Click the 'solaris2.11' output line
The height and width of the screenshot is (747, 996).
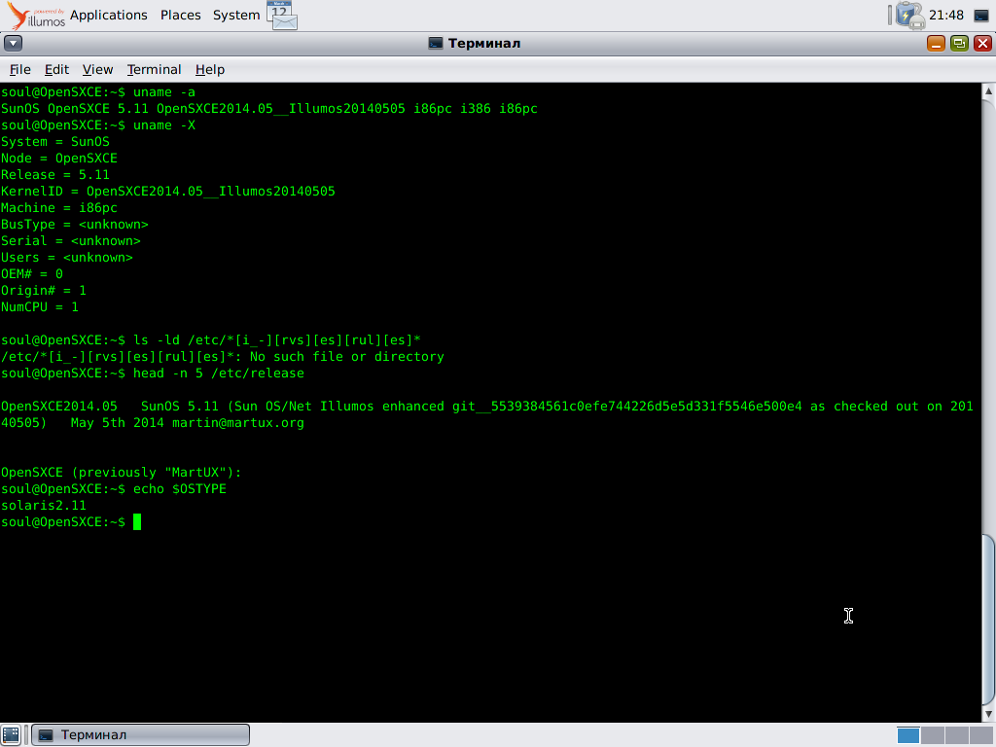pyautogui.click(x=43, y=505)
